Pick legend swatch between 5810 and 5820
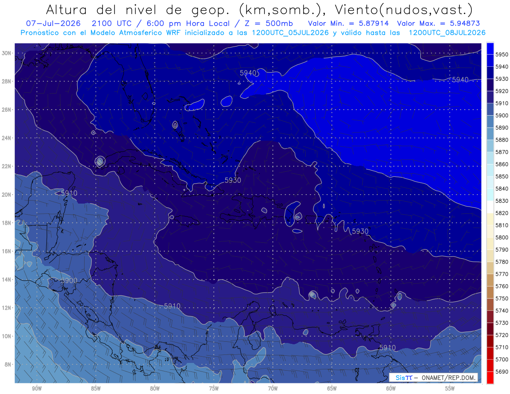Viewport: 510px width, 394px height. tap(490, 219)
